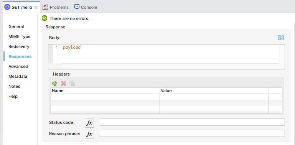Select the Advanced section

tap(18, 66)
